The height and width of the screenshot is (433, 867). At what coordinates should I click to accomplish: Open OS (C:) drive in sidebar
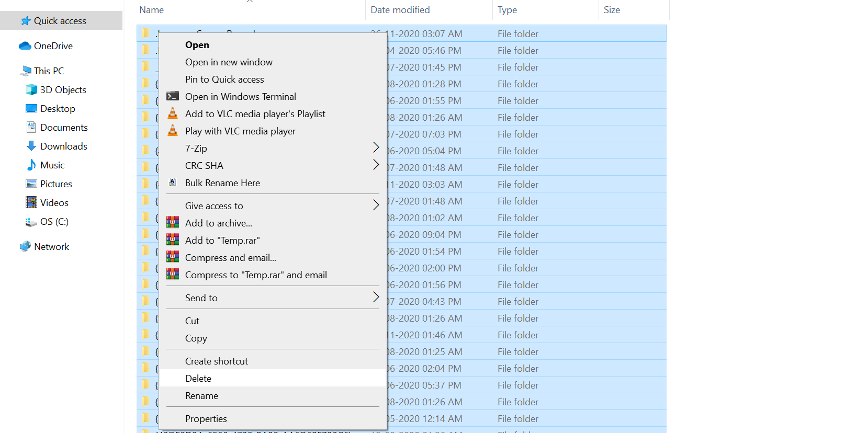(x=54, y=222)
